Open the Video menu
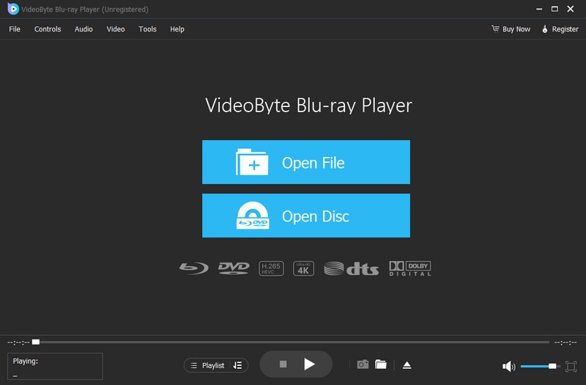This screenshot has width=586, height=385. 116,29
